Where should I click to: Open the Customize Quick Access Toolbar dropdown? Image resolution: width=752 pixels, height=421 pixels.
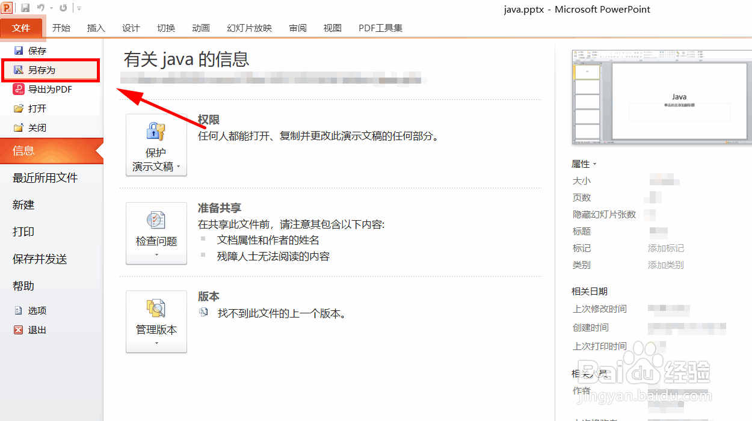tap(79, 8)
